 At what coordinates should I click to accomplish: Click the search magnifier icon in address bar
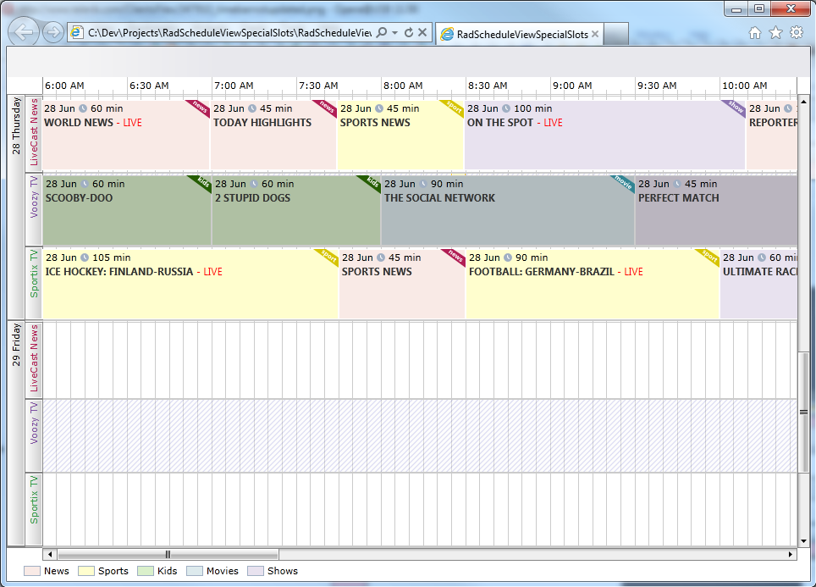pyautogui.click(x=382, y=32)
